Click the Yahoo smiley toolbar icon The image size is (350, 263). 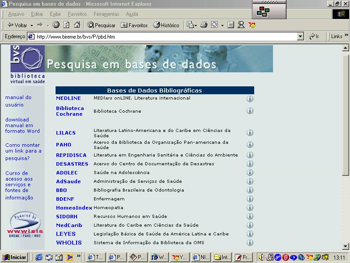click(252, 25)
